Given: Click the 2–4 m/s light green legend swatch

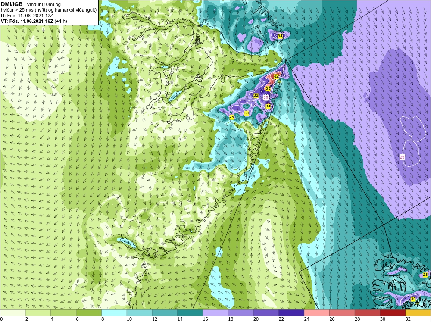Looking at the screenshot, I should point(38,313).
